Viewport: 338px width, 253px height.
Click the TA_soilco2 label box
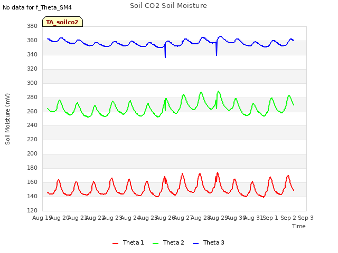(x=62, y=22)
